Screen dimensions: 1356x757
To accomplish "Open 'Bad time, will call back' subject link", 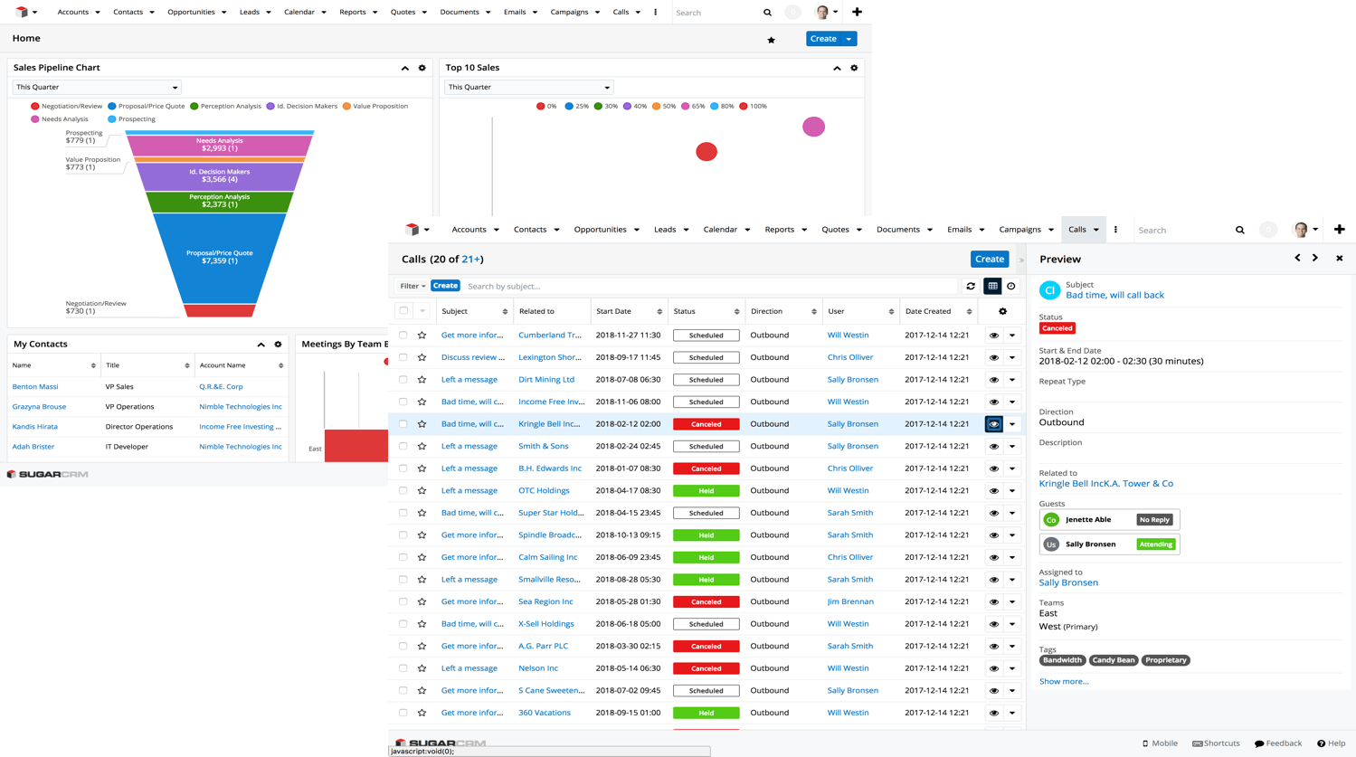I will click(x=1114, y=296).
